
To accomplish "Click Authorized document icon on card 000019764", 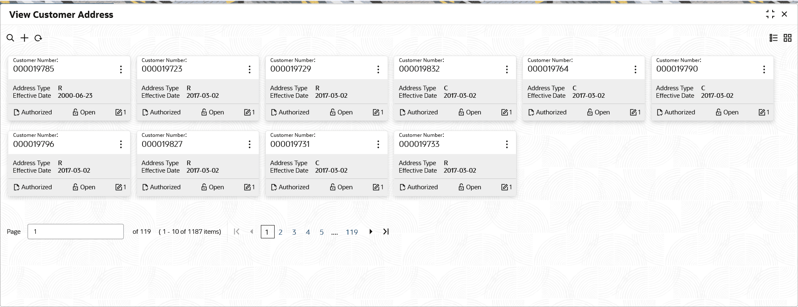I will (531, 112).
